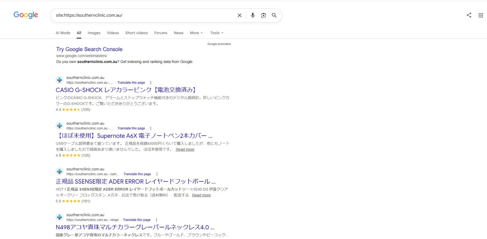This screenshot has width=487, height=239.
Task: Click Translate this page for N498 necklace result
Action: tap(137, 220)
